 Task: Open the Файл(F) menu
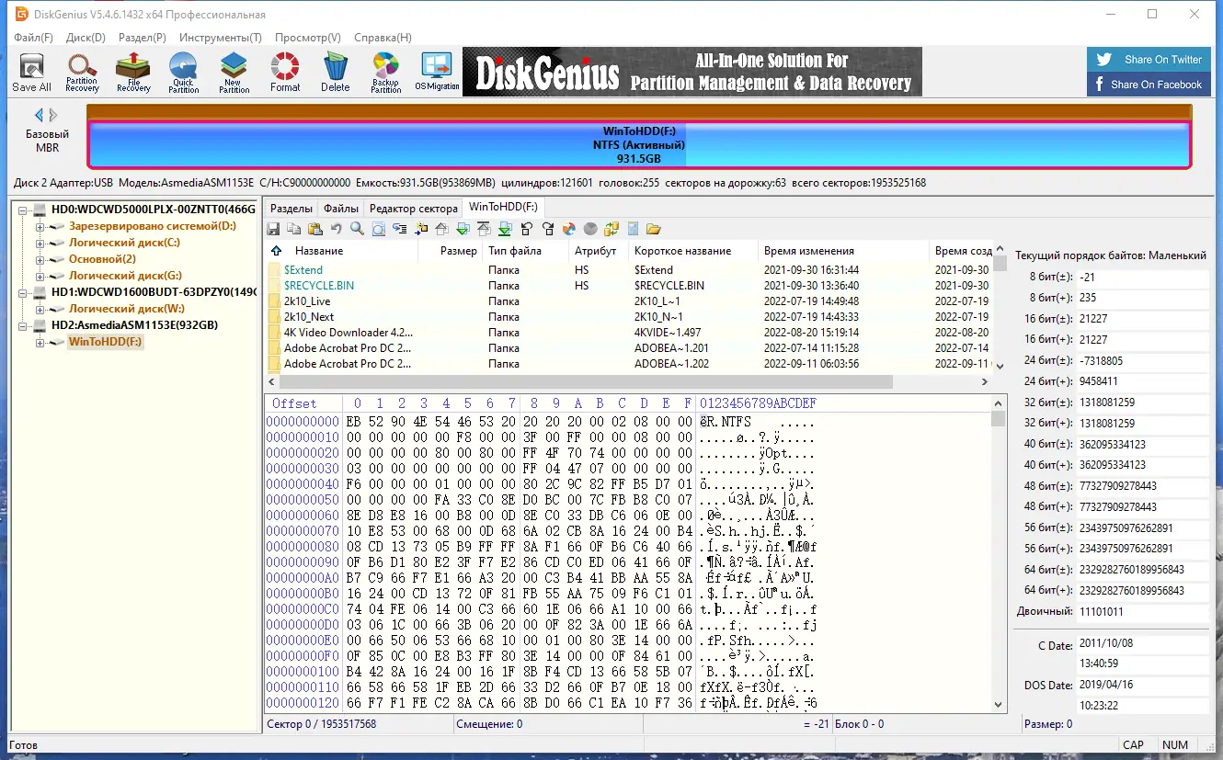click(x=34, y=38)
